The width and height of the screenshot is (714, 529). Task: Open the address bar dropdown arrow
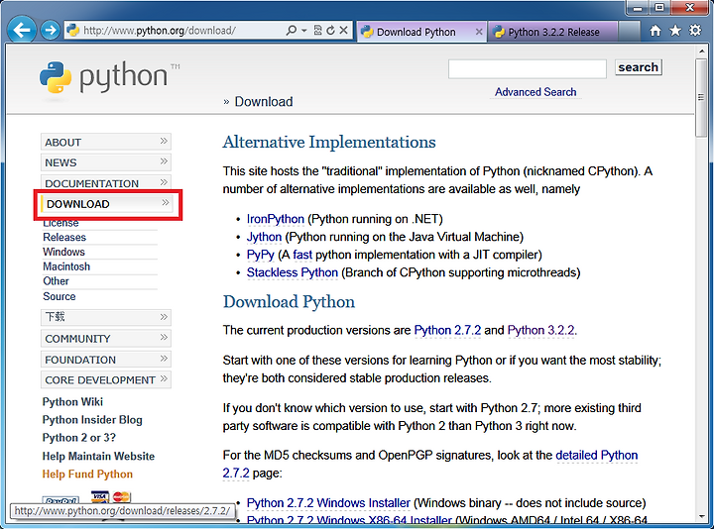pyautogui.click(x=304, y=31)
